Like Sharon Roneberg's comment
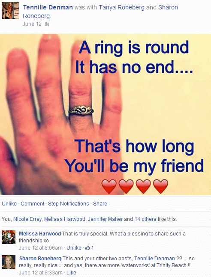Viewport: 211px width, 277px height. click(71, 273)
